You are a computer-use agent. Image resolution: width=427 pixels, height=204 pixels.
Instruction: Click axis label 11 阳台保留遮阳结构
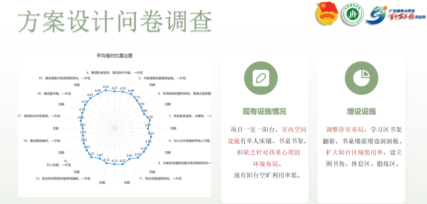click(x=159, y=179)
